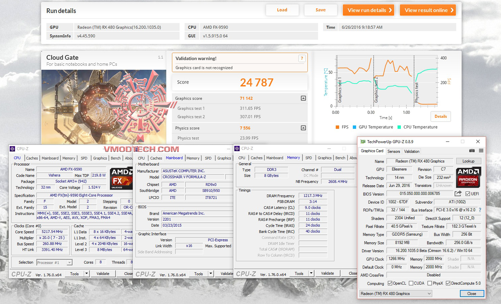
Task: Click the GPU-Z title bar app icon
Action: 363,141
